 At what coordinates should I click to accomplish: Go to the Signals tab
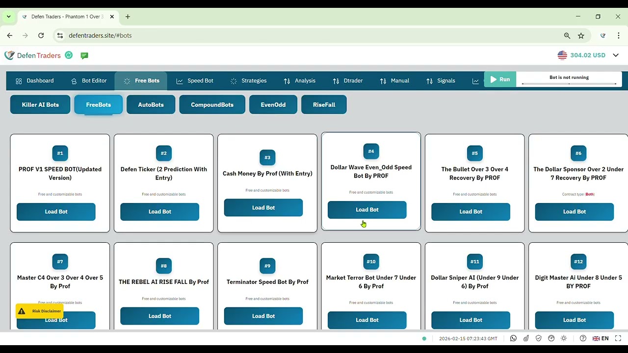(x=441, y=81)
